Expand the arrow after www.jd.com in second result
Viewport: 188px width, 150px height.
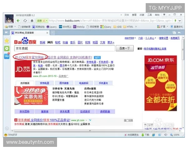(x=86, y=120)
